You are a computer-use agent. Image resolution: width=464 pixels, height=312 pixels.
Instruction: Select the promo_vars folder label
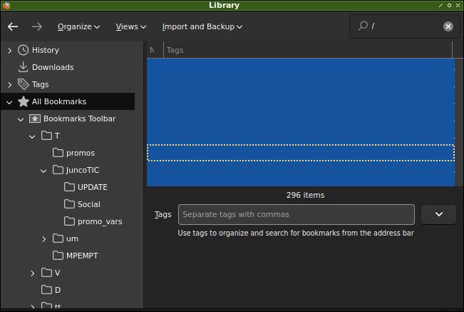(x=100, y=221)
